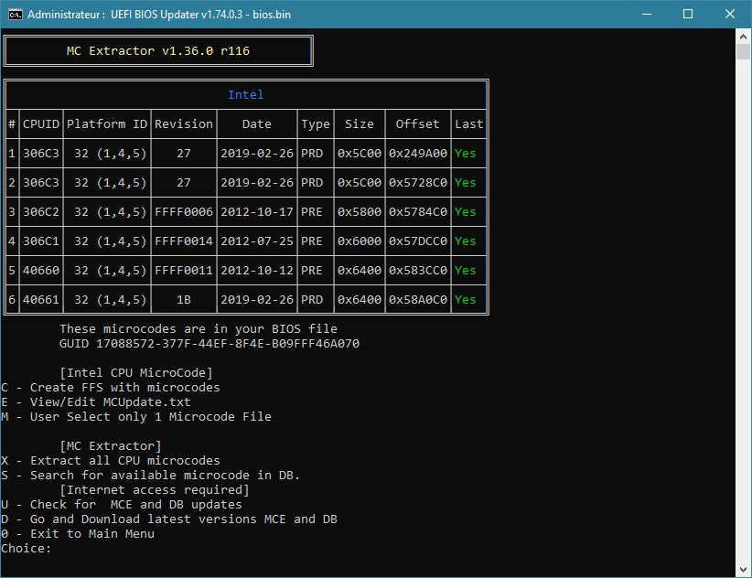Click CPUID '40661' cell
The height and width of the screenshot is (578, 752).
pyautogui.click(x=41, y=300)
